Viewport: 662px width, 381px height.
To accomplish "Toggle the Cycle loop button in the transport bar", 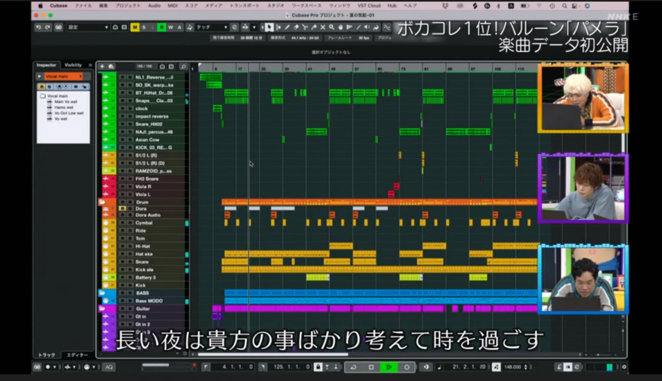I will (354, 367).
